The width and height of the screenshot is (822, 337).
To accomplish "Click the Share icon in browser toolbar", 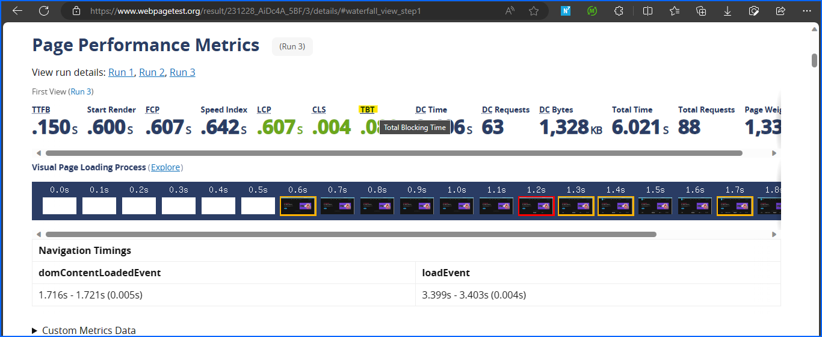I will [780, 11].
